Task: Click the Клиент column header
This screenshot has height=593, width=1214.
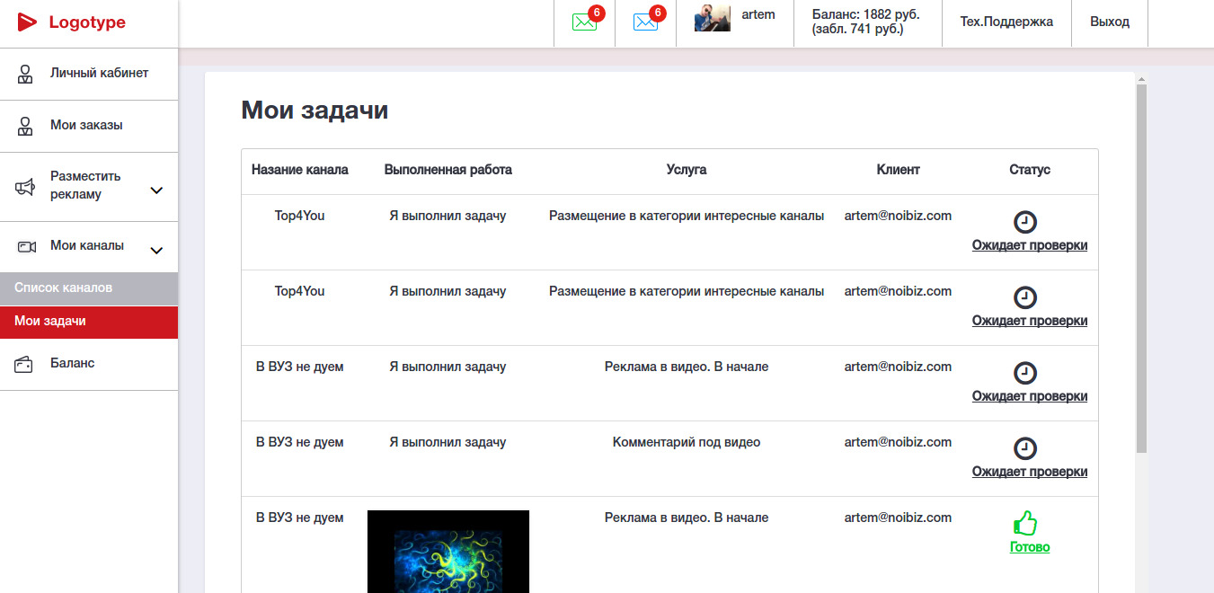Action: point(899,170)
